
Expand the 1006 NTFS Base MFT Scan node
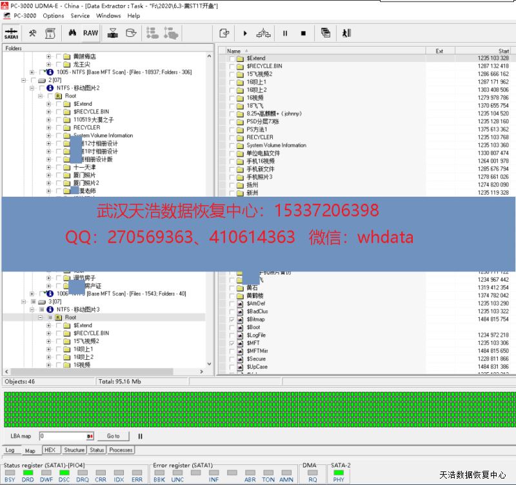(x=32, y=293)
